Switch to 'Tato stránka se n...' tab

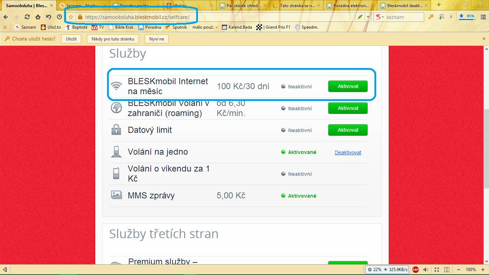pyautogui.click(x=297, y=6)
